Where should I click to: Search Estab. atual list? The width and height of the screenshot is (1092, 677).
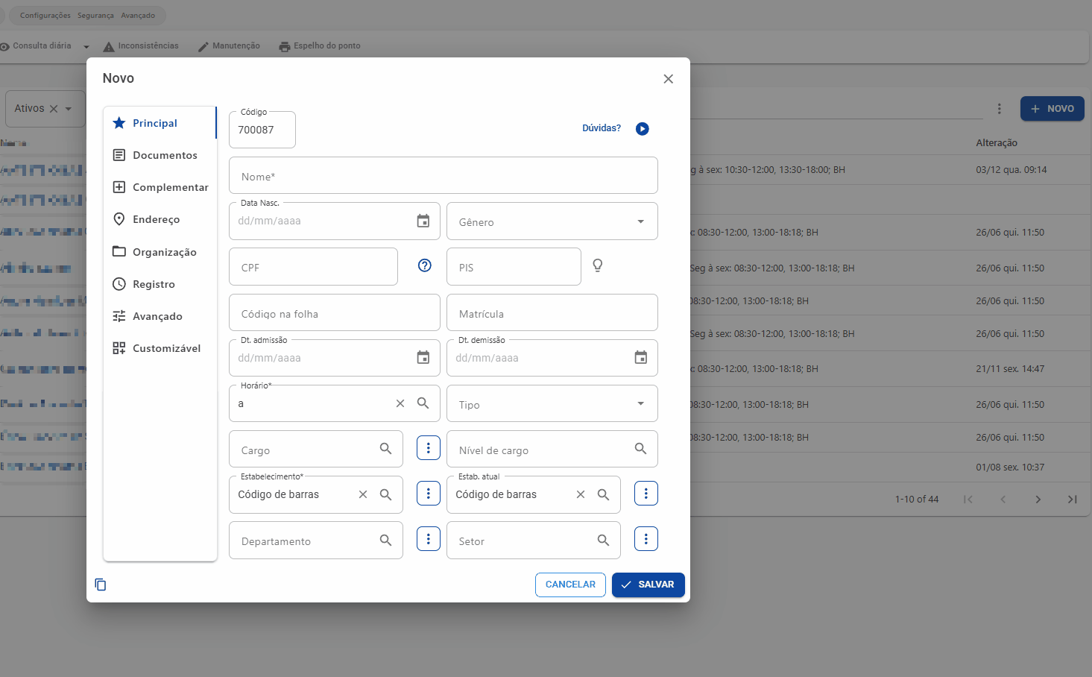pos(603,494)
